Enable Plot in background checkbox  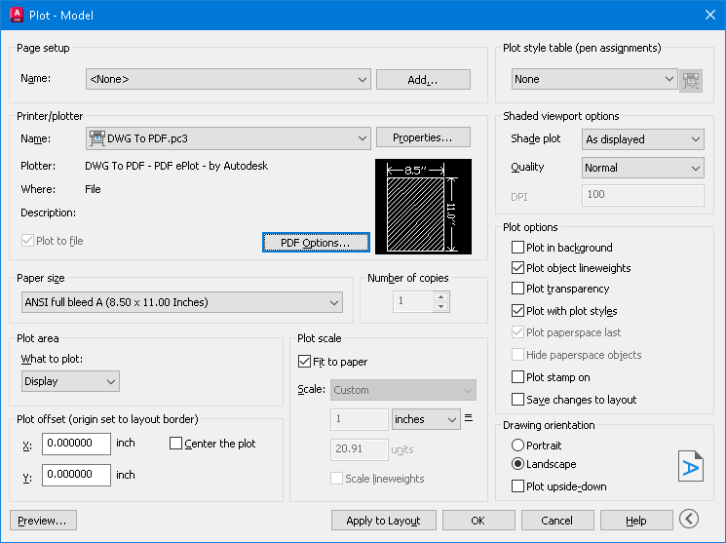coord(517,247)
